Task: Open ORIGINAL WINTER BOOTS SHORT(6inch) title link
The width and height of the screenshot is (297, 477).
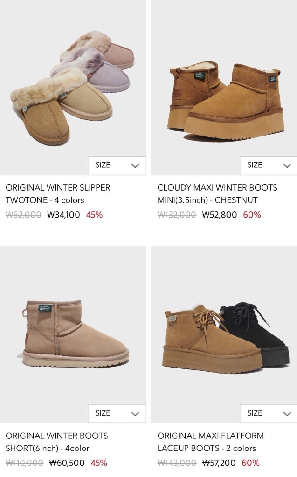Action: [x=57, y=442]
